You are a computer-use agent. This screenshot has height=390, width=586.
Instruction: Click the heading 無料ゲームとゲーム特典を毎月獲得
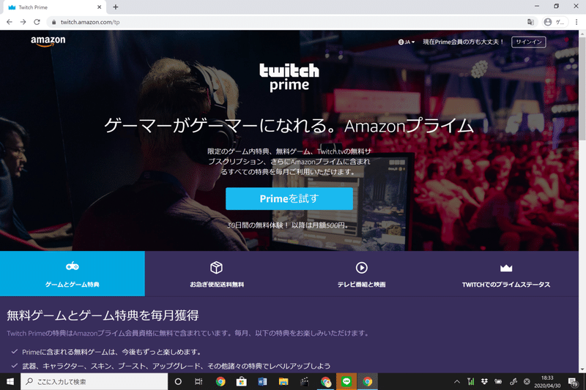103,315
